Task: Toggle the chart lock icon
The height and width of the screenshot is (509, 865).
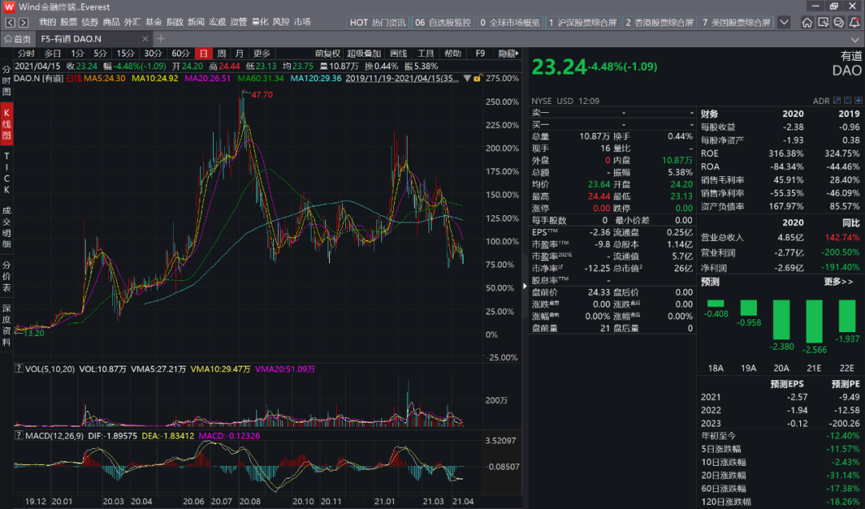Action: 477,78
